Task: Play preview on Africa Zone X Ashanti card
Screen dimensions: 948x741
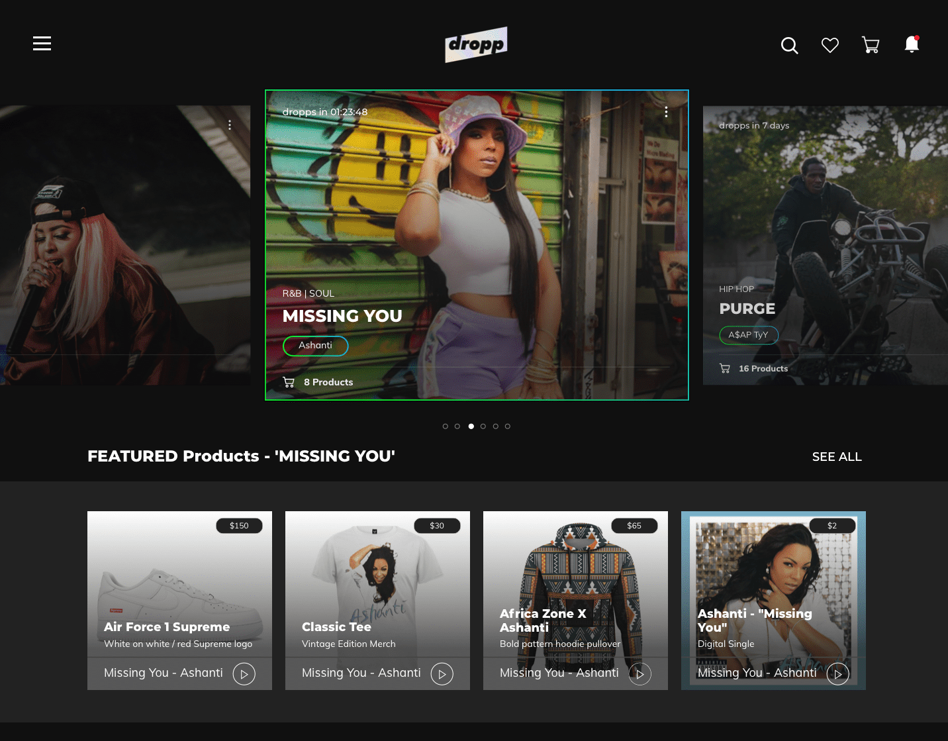Action: [x=640, y=674]
